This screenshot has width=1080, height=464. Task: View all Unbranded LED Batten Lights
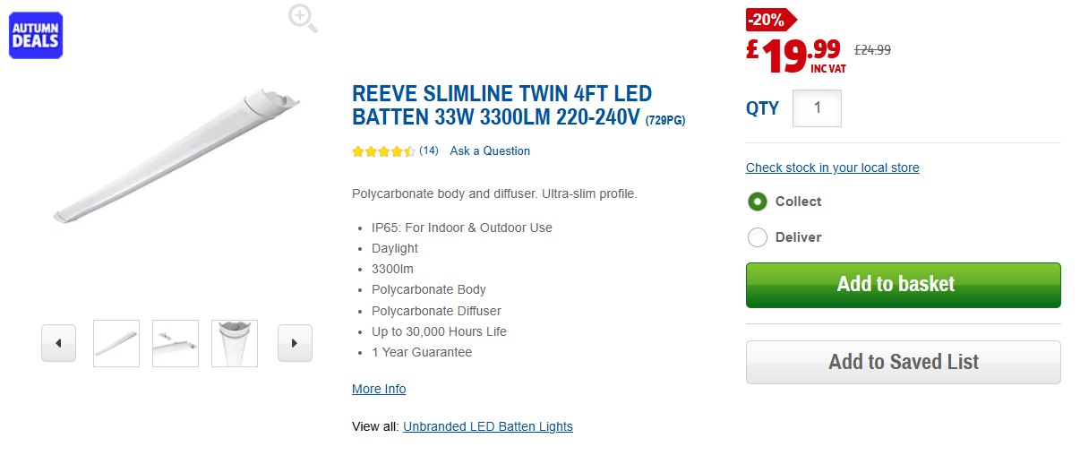[487, 426]
